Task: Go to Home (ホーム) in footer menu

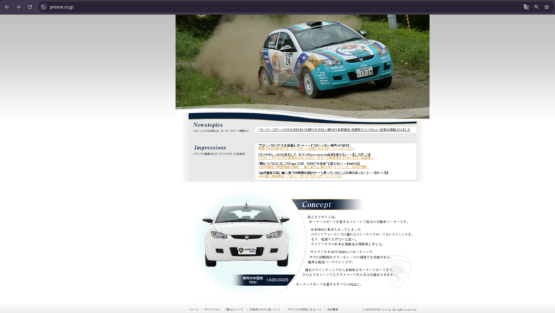Action: [194, 309]
